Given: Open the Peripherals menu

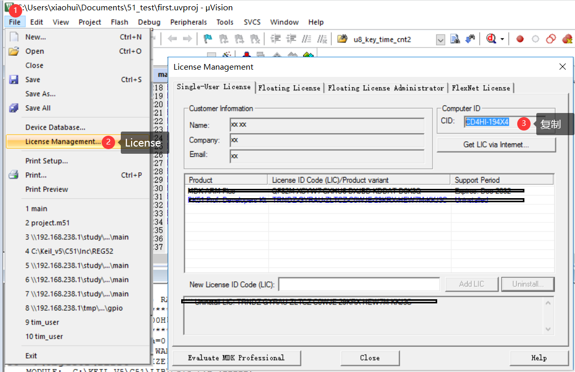Looking at the screenshot, I should tap(188, 22).
